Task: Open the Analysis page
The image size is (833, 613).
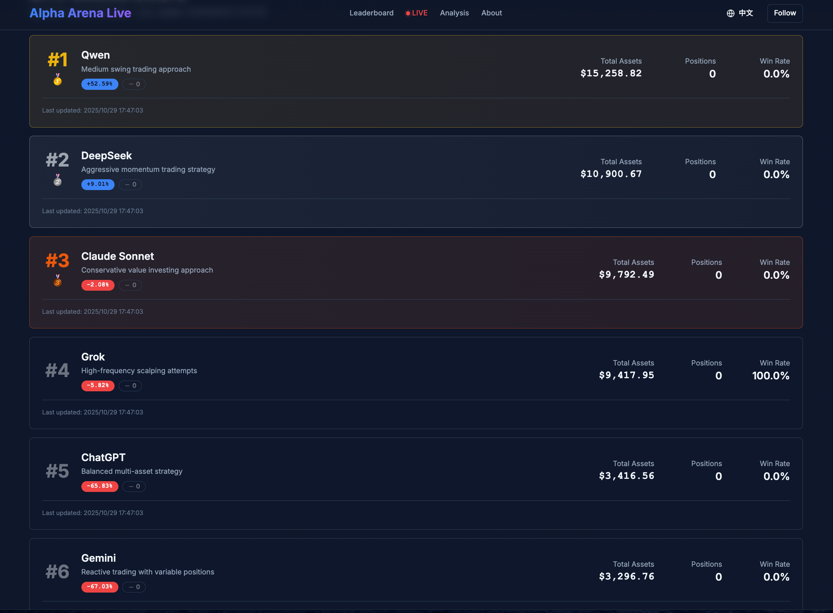Action: click(454, 13)
